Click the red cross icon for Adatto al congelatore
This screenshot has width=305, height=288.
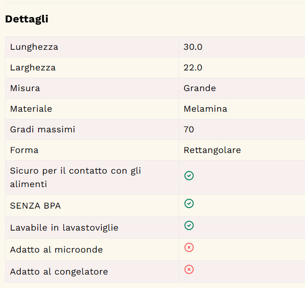(189, 270)
